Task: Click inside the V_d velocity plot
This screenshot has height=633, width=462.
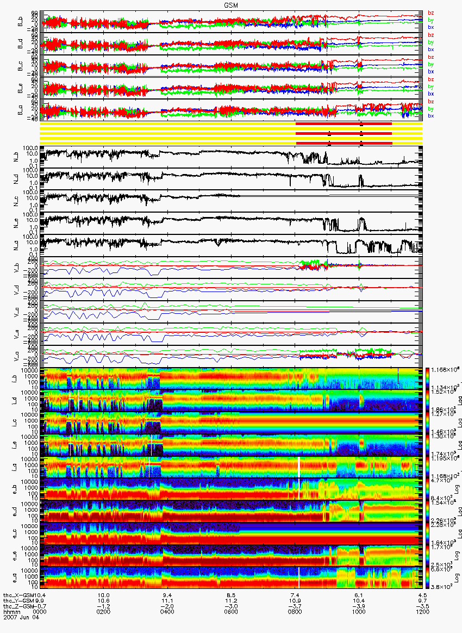Action: 231,290
